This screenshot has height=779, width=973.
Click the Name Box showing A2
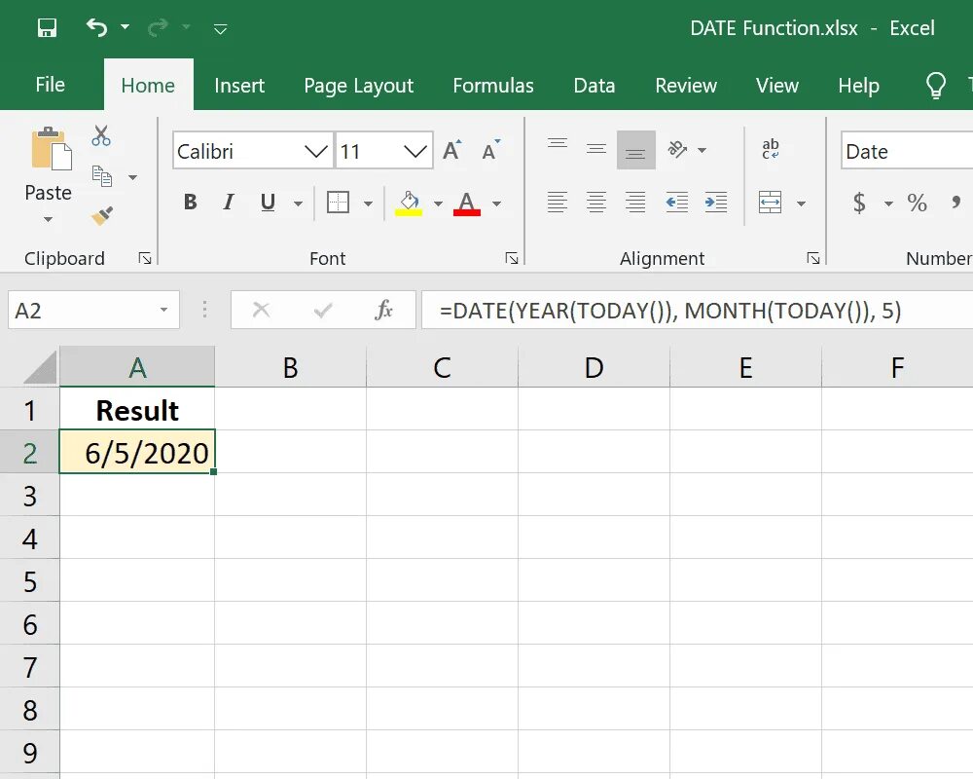click(x=93, y=310)
